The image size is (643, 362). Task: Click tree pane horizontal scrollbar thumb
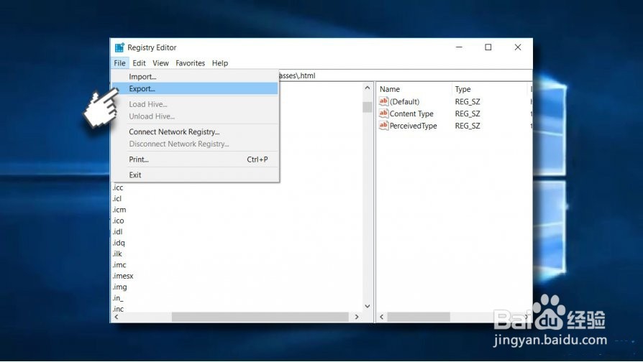pos(260,317)
